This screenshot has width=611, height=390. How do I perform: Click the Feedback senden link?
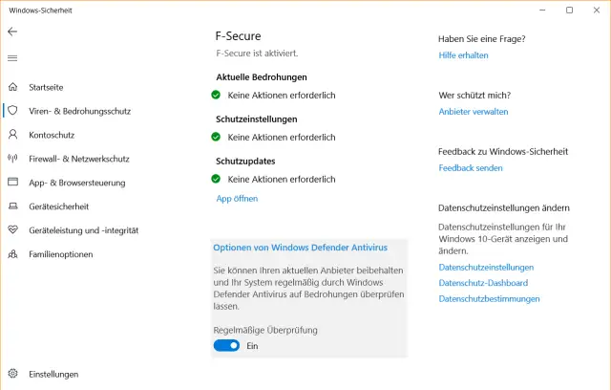470,168
